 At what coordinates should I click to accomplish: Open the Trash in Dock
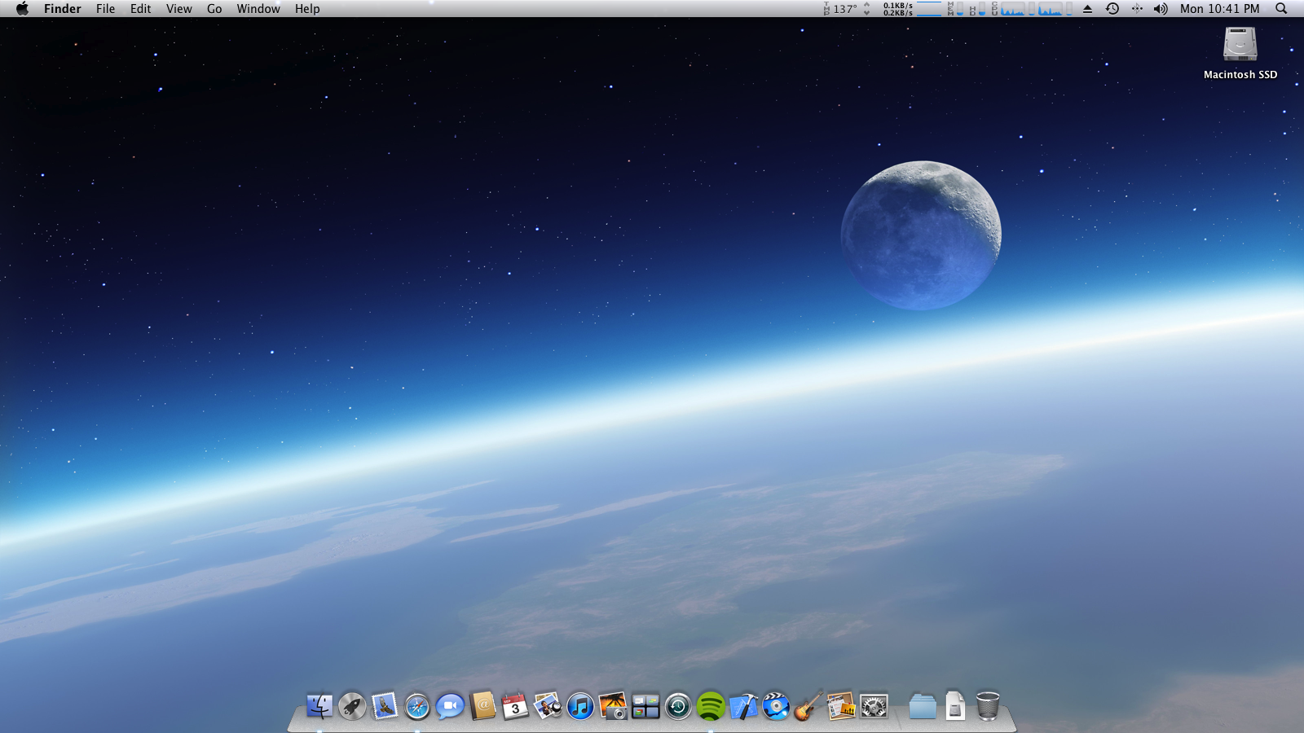(988, 706)
